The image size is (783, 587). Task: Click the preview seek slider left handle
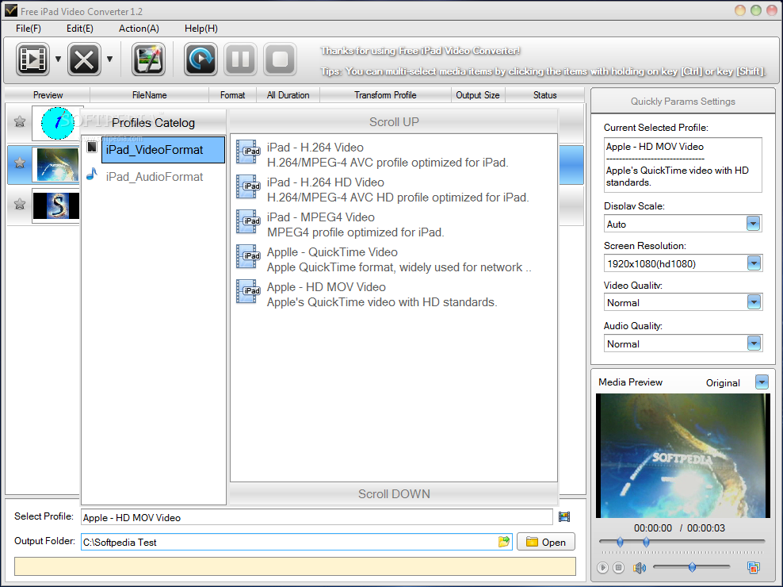pos(620,542)
